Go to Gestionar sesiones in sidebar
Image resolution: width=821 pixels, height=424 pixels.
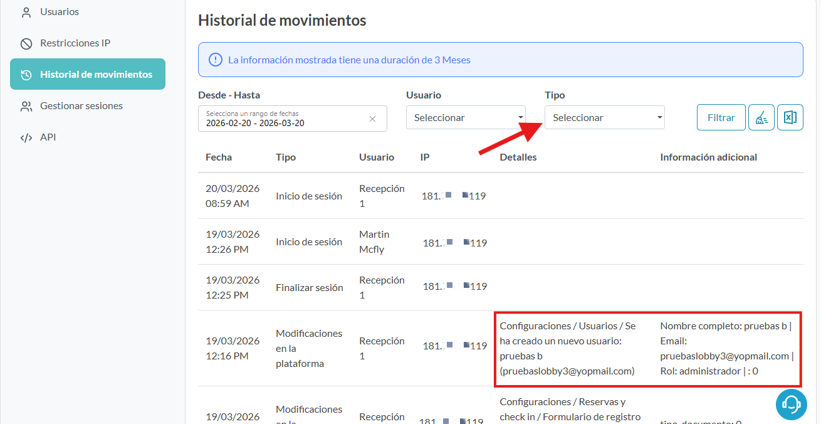81,106
